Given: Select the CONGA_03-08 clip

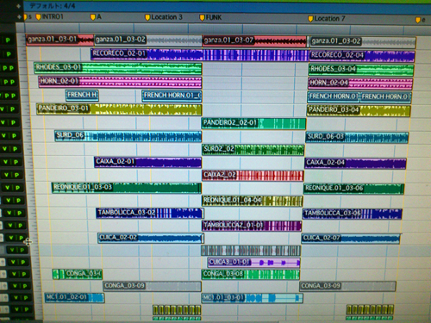Looking at the screenshot, I should 251,275.
